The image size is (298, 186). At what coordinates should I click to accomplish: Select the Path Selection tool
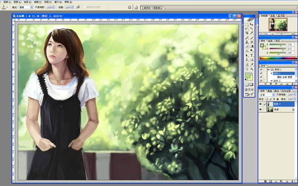(247, 56)
